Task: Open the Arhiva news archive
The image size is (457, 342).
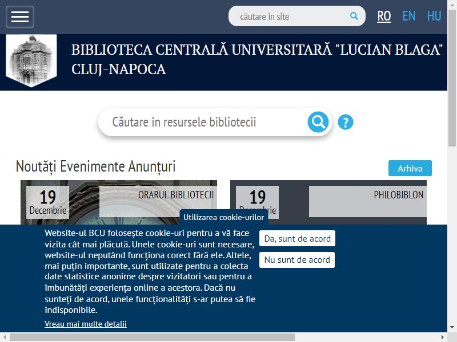Action: (410, 168)
